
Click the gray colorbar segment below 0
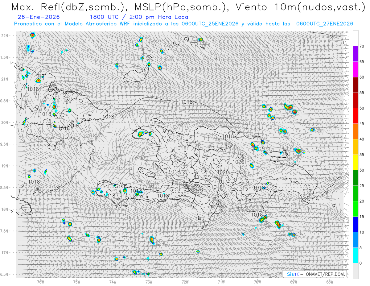356,271
